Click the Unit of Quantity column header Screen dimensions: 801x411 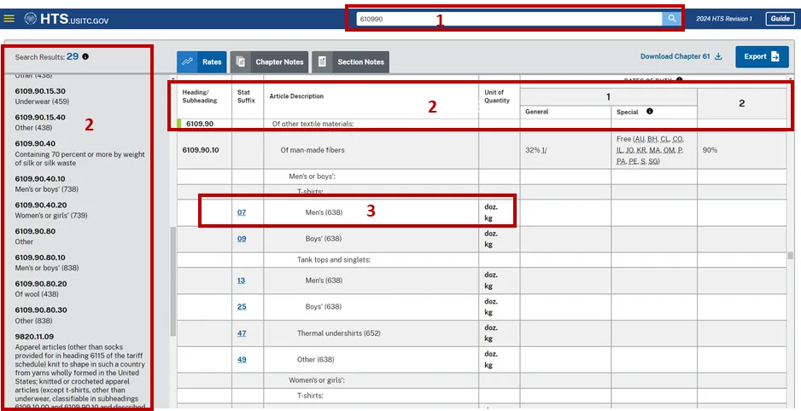pos(497,96)
